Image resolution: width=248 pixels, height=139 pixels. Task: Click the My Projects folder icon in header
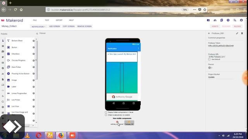(x=208, y=20)
